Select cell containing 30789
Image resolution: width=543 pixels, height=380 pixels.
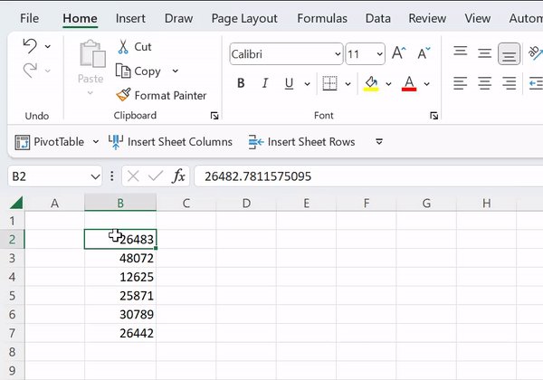[x=120, y=314]
